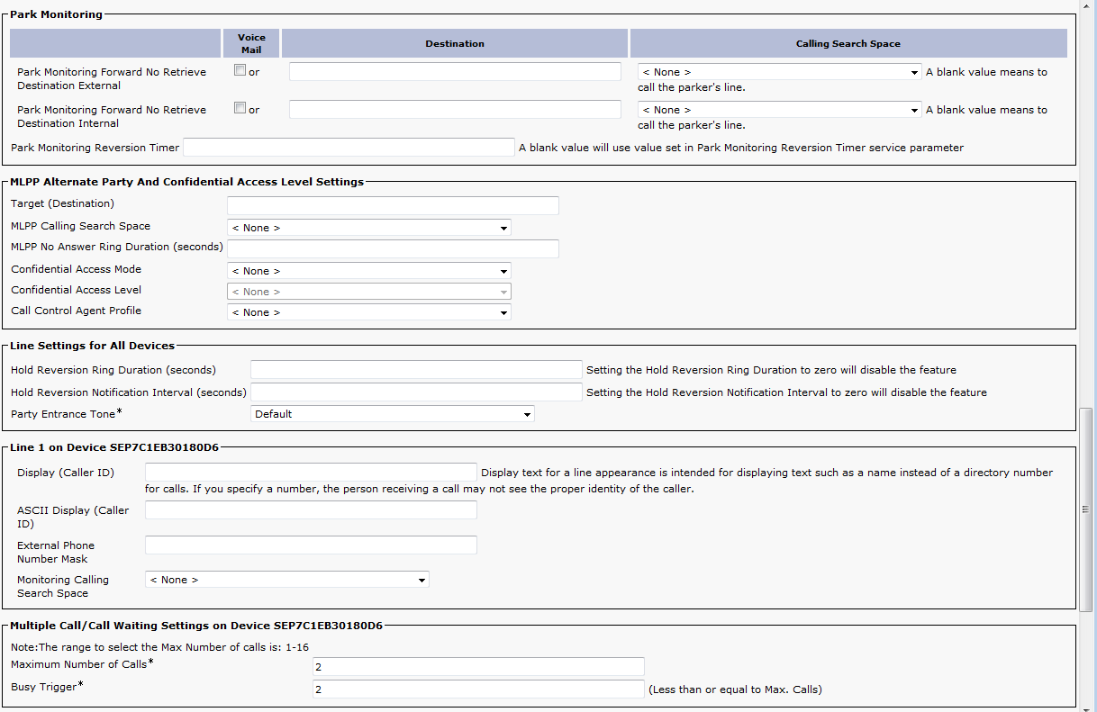The image size is (1097, 712).
Task: Click the Maximum Number of Calls field
Action: click(x=478, y=667)
